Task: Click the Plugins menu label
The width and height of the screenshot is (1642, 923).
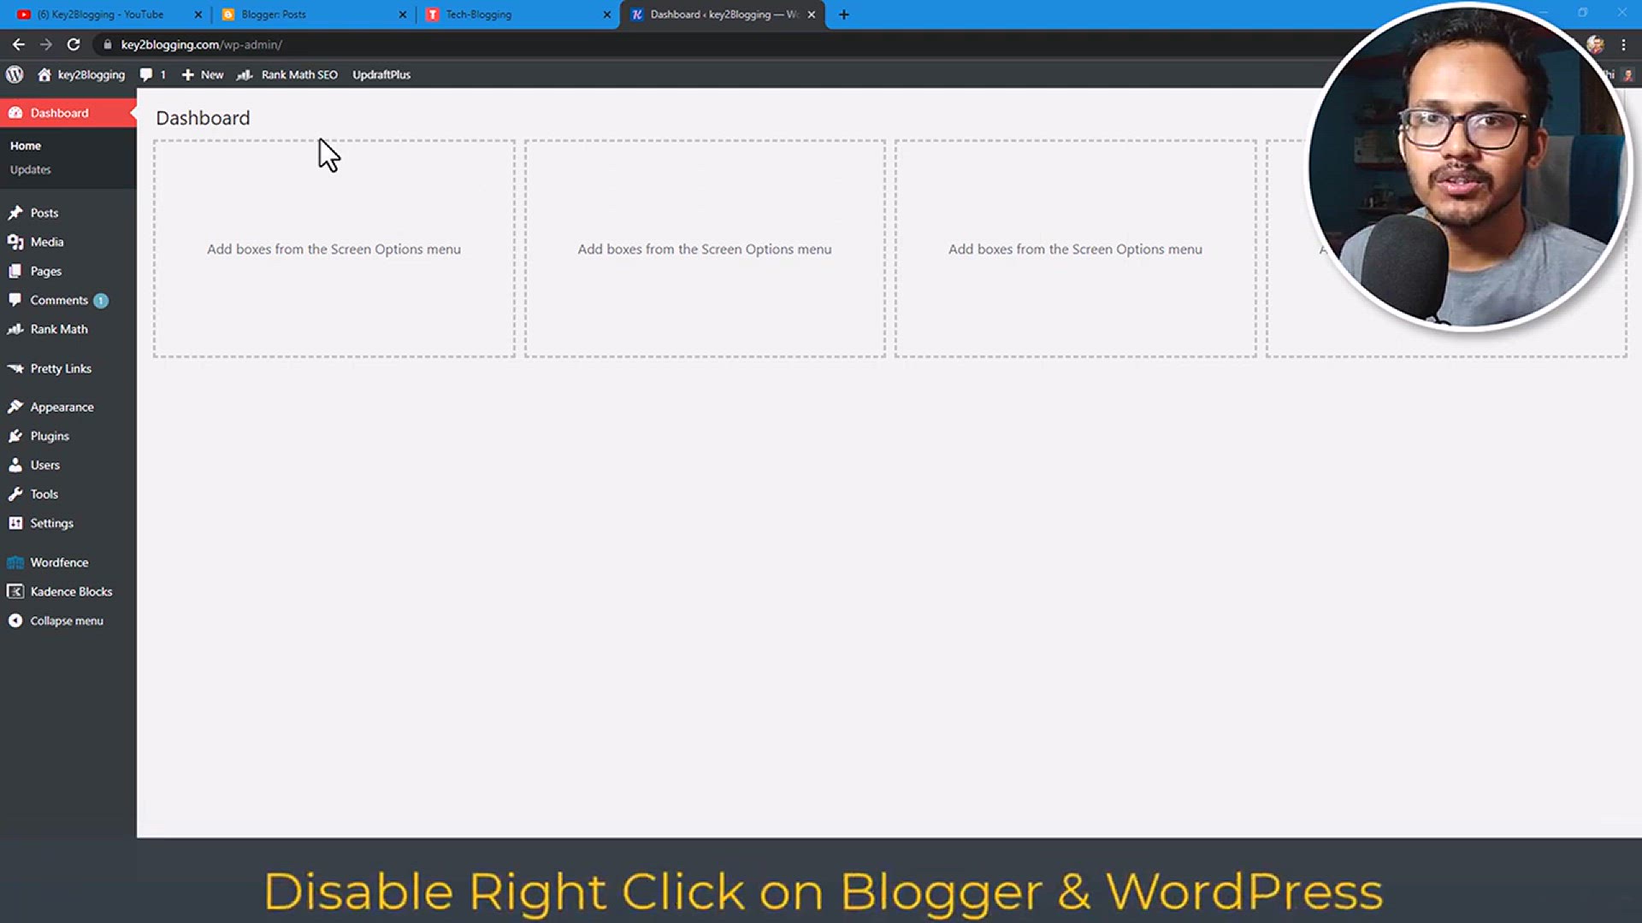Action: 50,436
